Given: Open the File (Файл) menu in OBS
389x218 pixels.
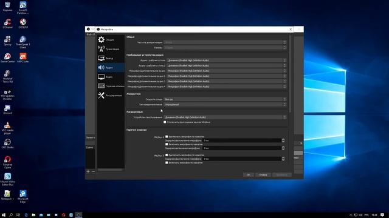Looking at the screenshot, I should (90, 35).
